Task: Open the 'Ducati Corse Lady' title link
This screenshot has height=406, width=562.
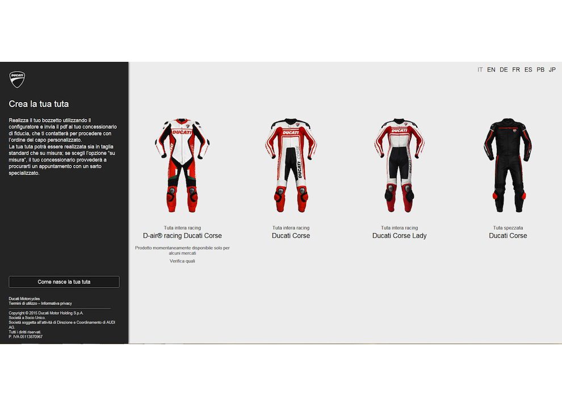Action: pos(399,235)
